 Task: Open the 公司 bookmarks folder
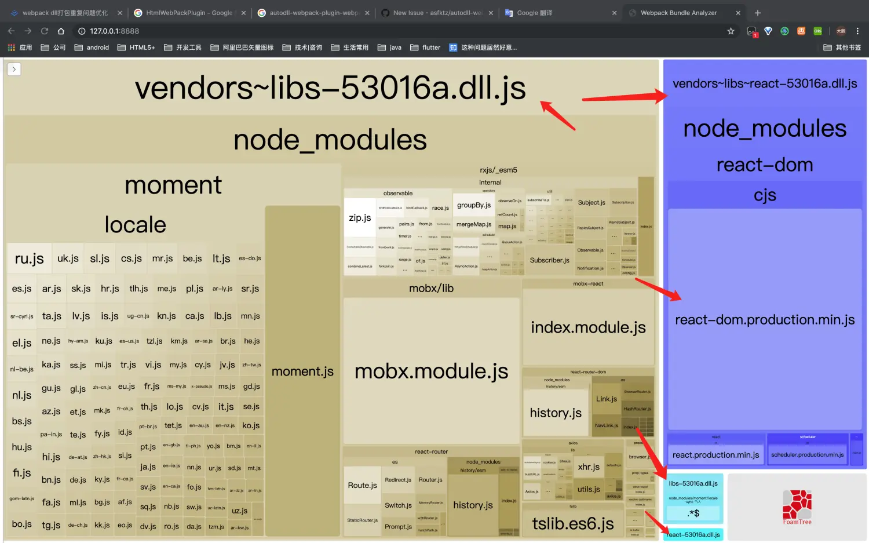click(x=53, y=48)
